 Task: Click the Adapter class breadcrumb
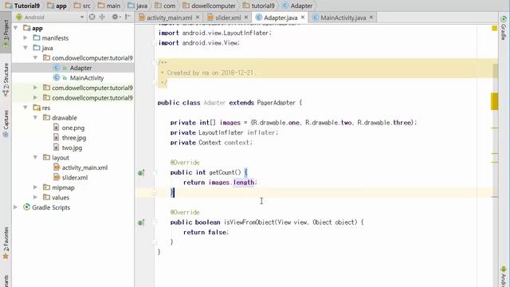297,6
